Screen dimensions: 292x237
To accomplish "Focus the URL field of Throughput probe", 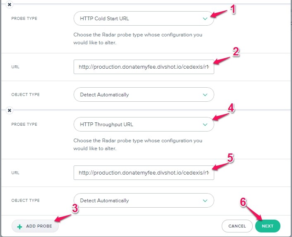I will coord(144,172).
